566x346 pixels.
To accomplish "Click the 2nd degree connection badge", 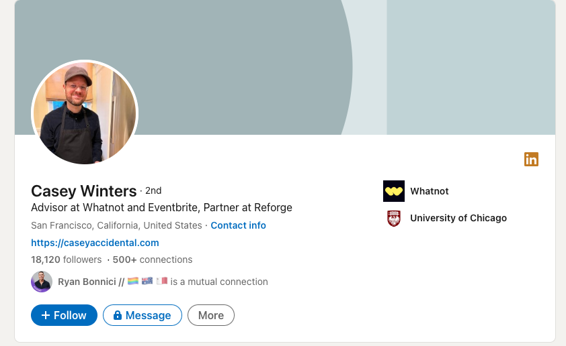I will coord(153,191).
